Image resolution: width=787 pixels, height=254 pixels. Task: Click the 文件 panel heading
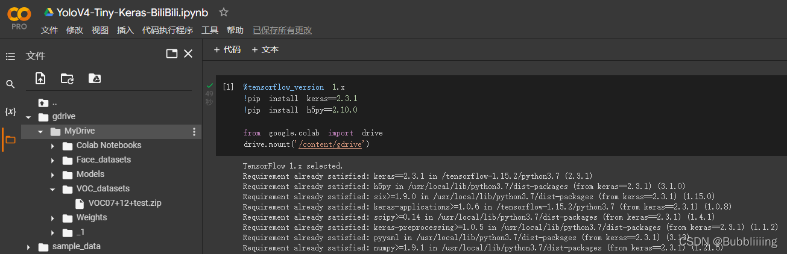click(36, 56)
